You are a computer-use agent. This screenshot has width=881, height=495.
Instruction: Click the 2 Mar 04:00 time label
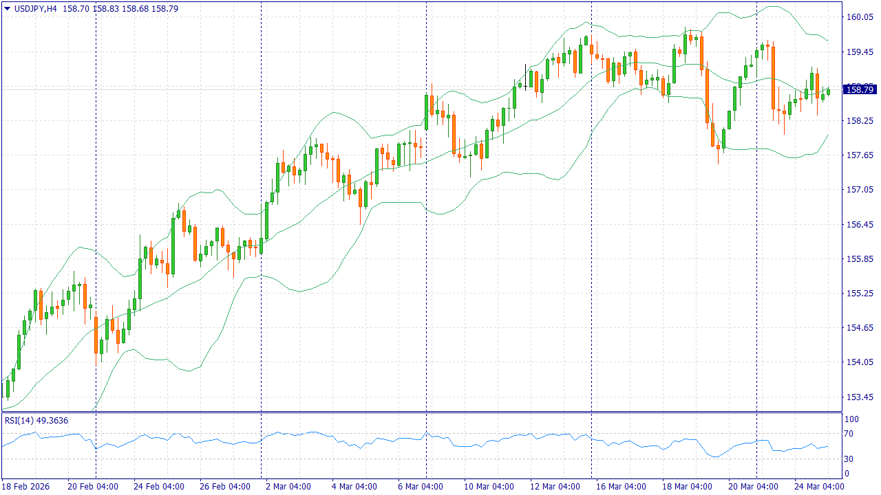288,487
